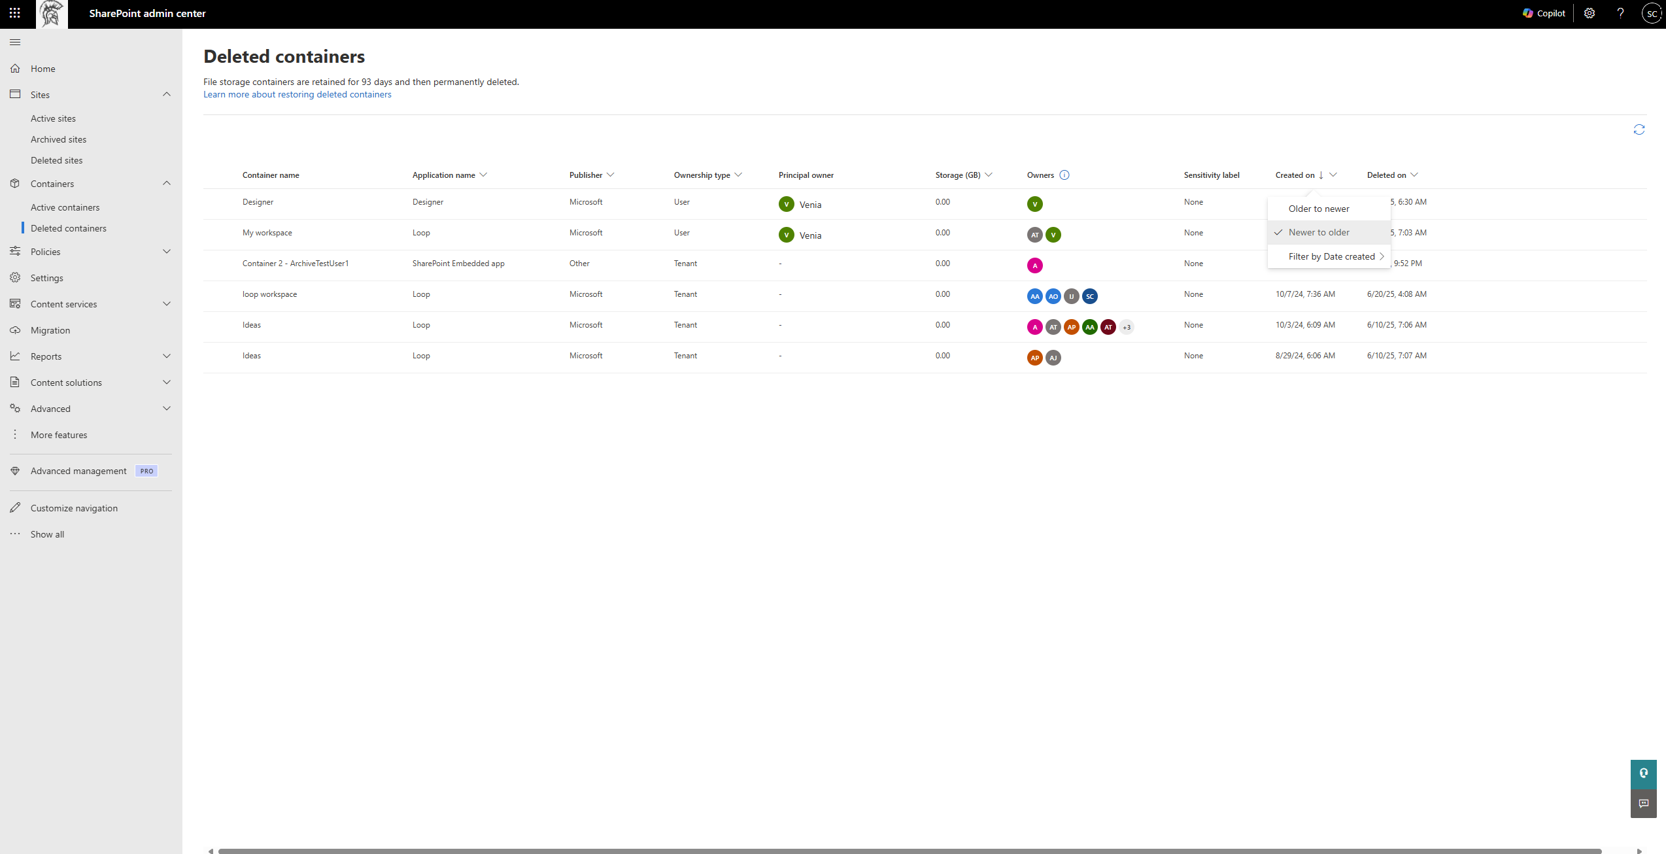Collapse the navigation pane with hamburger icon
The width and height of the screenshot is (1666, 854).
(15, 42)
